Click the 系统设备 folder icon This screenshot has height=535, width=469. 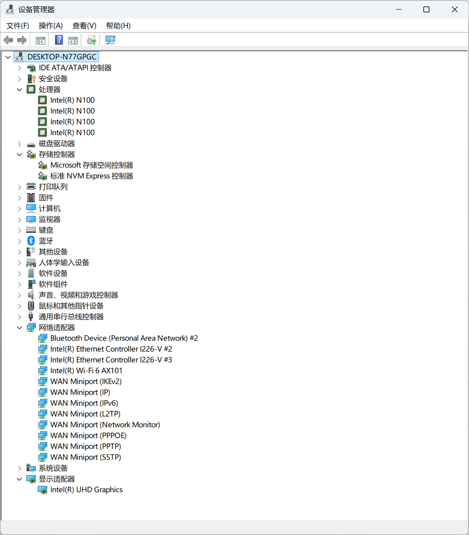point(31,468)
